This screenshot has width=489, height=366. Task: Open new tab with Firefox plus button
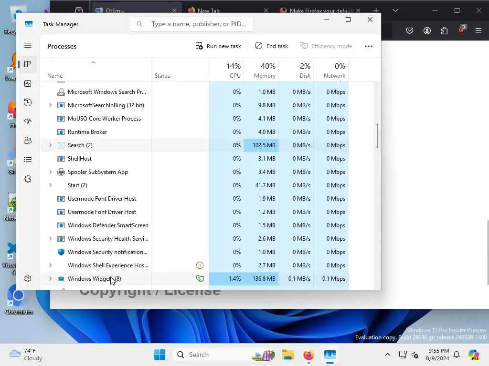[376, 10]
